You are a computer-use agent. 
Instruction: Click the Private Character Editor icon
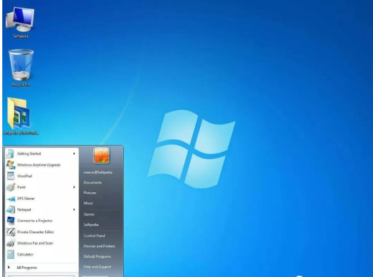click(11, 232)
